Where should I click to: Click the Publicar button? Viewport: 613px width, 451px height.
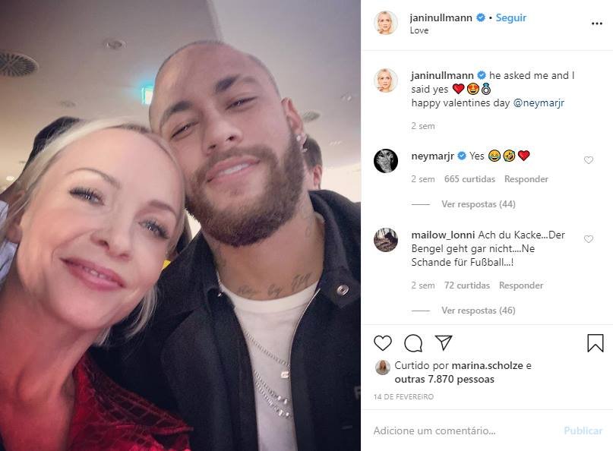click(583, 430)
